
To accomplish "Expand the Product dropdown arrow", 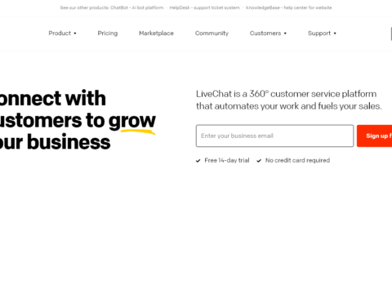I will (75, 33).
